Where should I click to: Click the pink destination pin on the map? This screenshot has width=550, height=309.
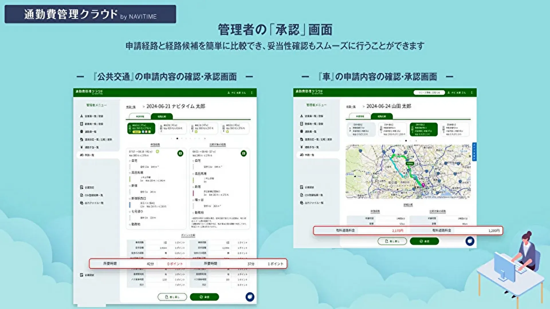[423, 185]
